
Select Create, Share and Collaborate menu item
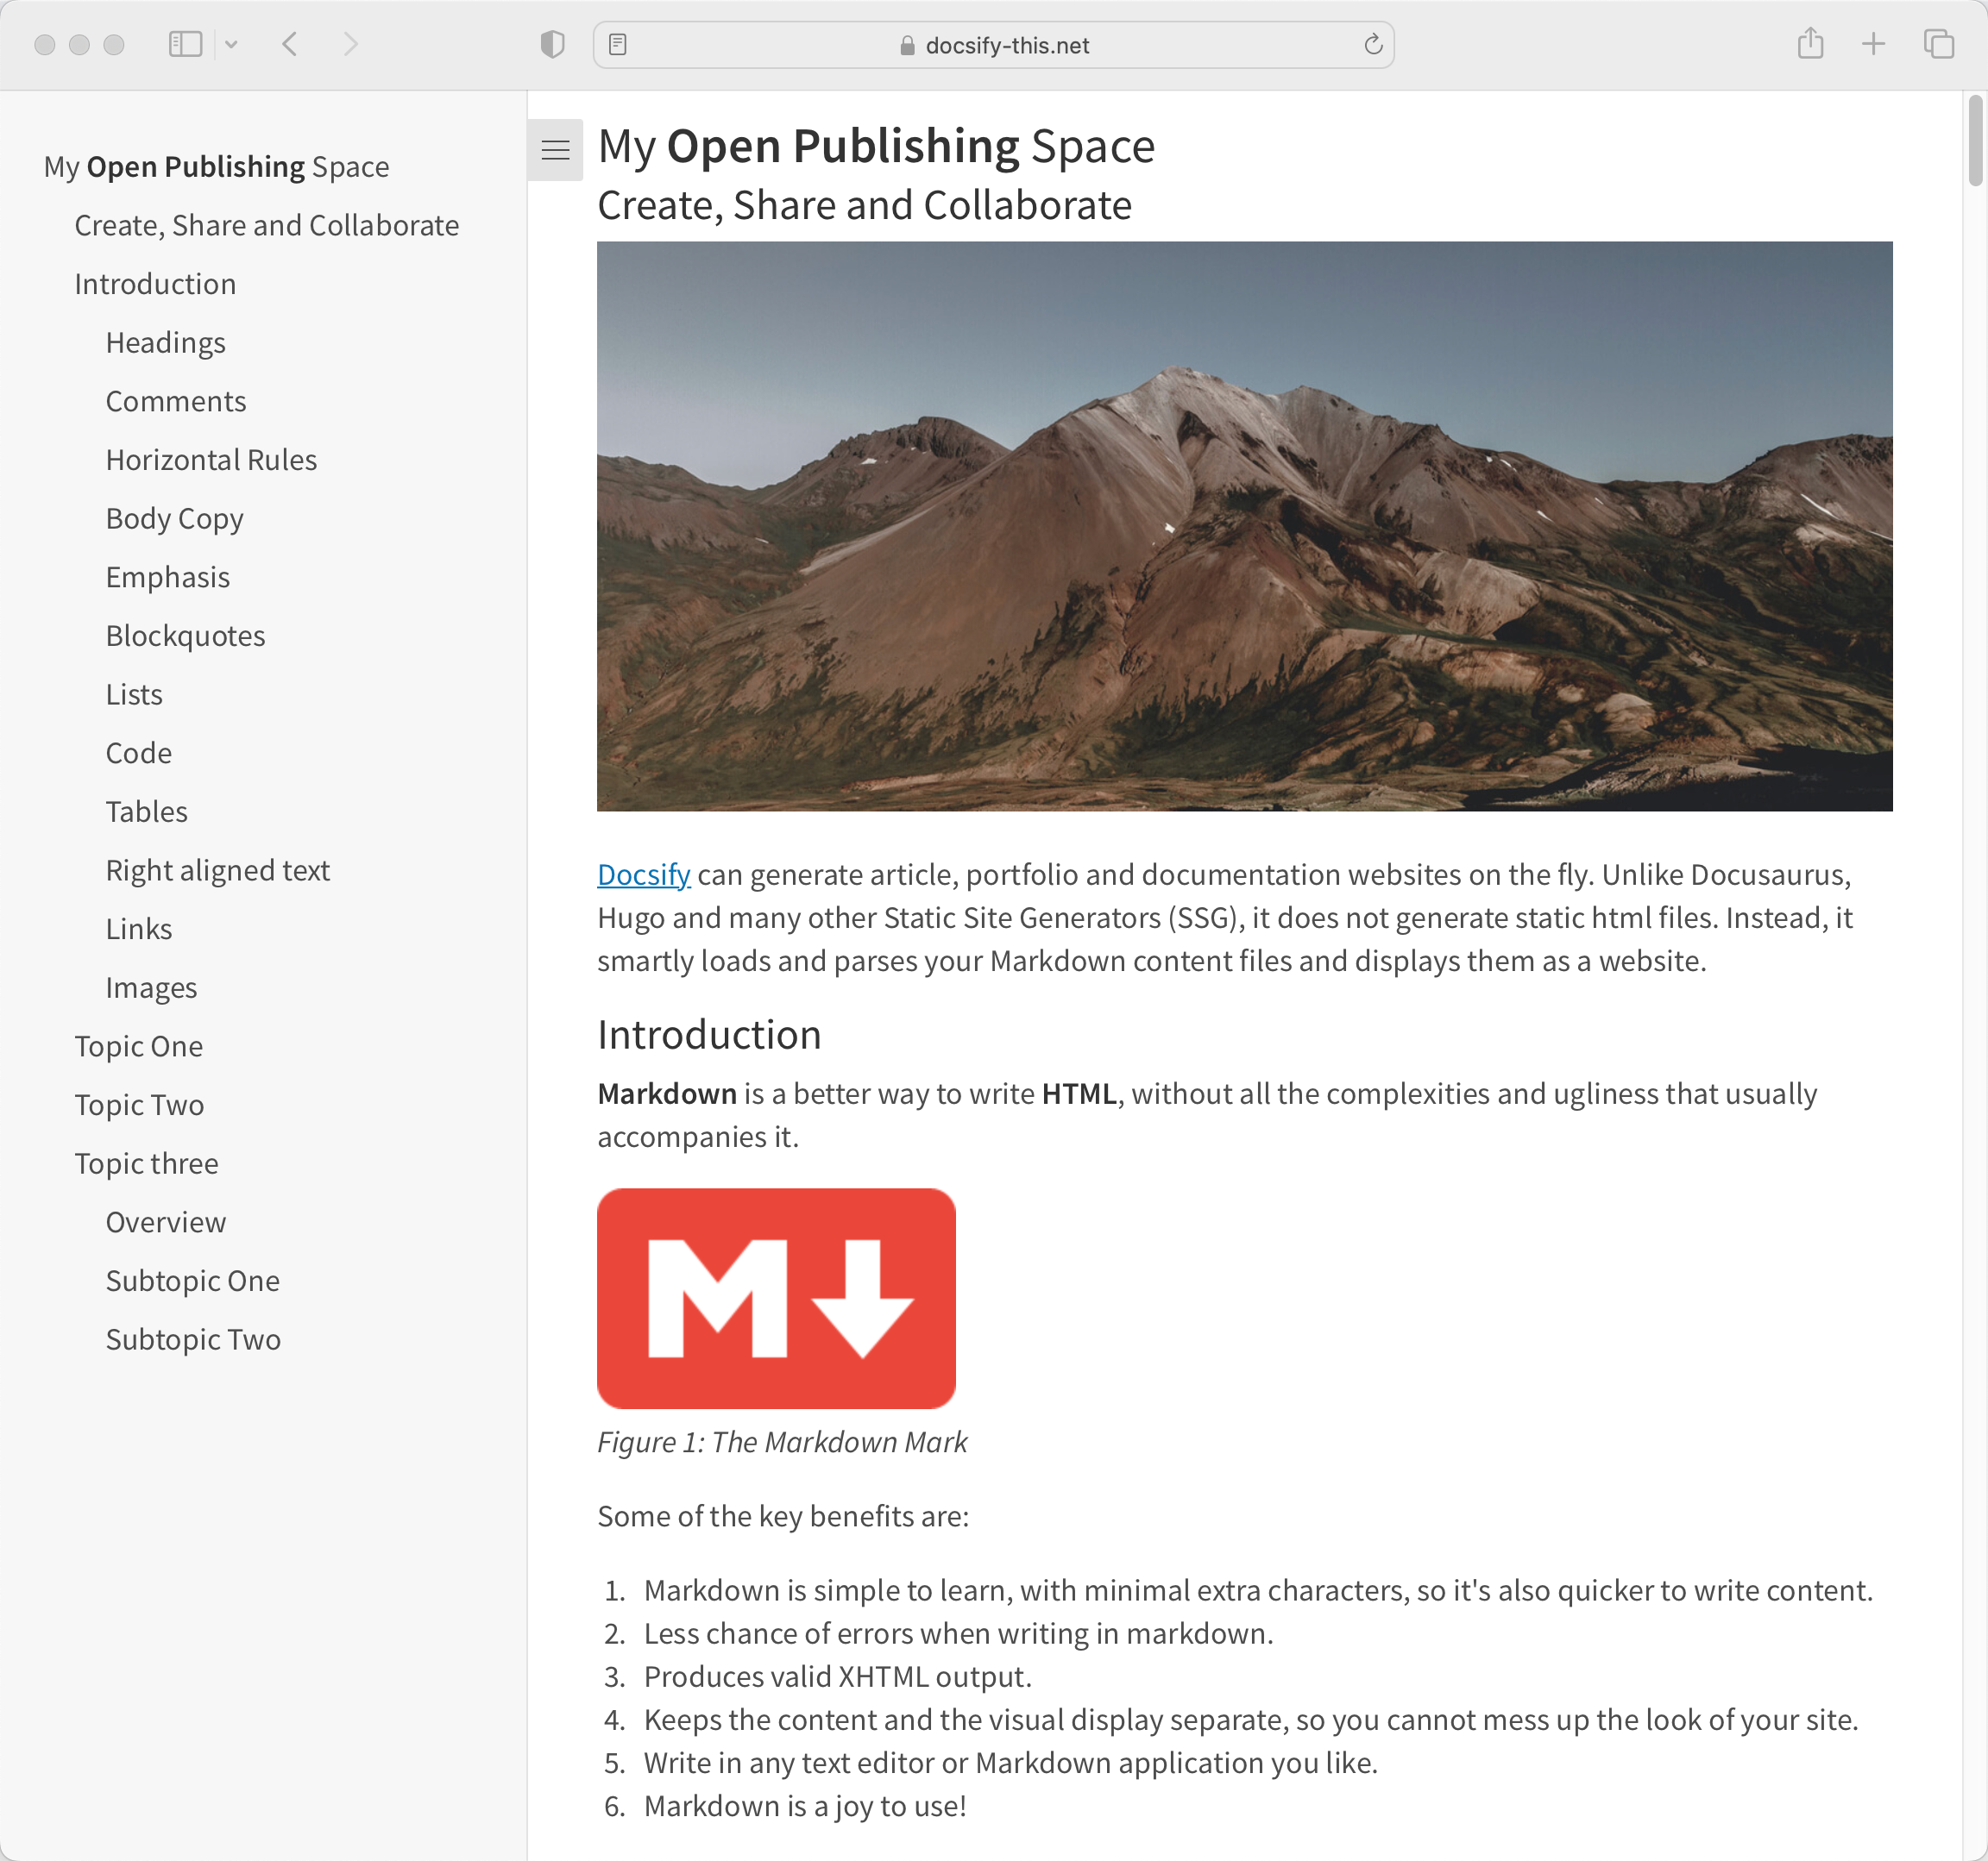point(266,224)
